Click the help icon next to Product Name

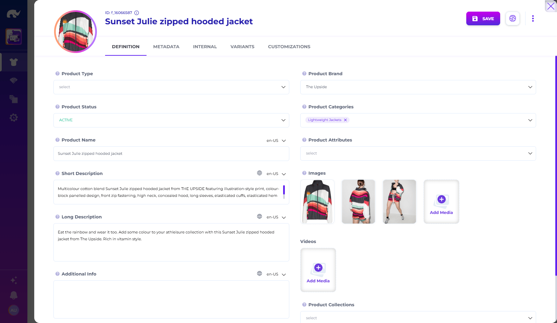click(x=58, y=140)
